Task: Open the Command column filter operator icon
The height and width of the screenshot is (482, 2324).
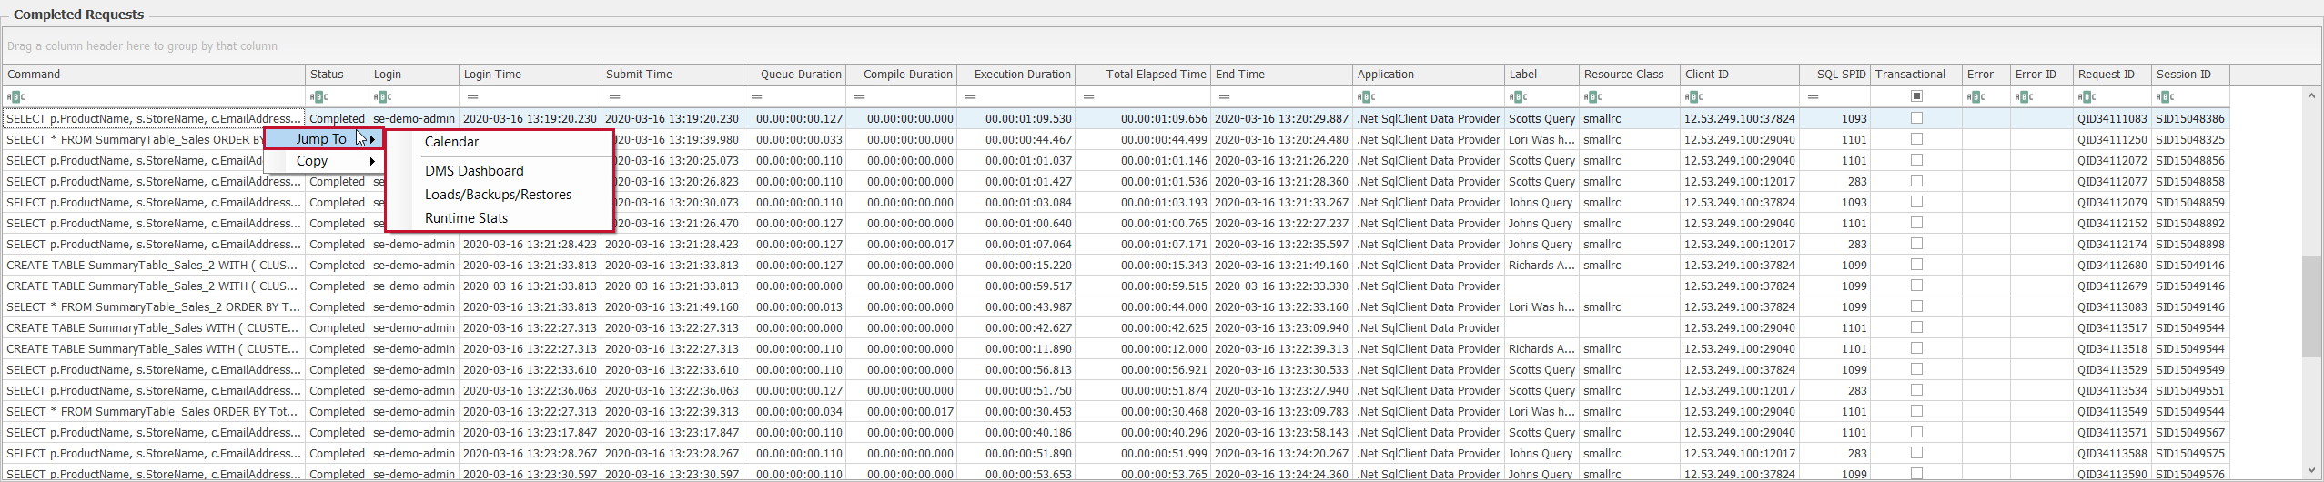Action: pyautogui.click(x=15, y=96)
